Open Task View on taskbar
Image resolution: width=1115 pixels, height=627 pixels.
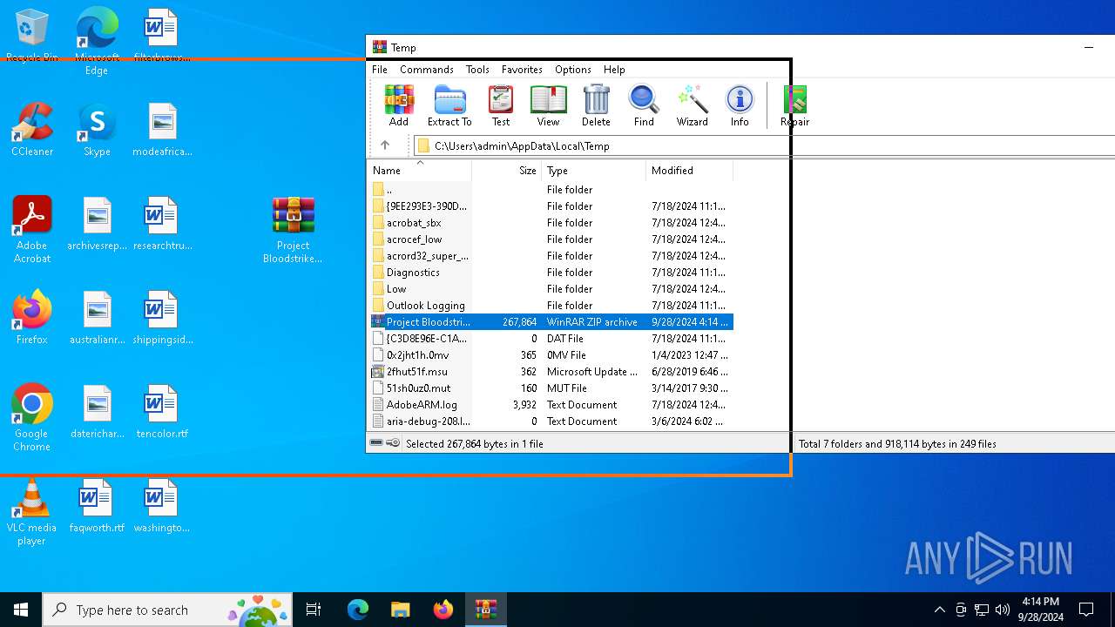click(314, 610)
